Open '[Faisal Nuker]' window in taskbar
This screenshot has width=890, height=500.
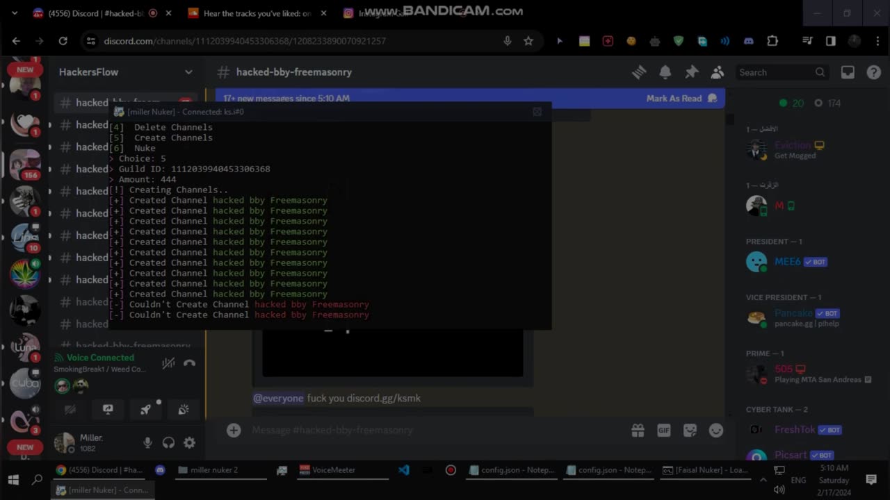704,470
